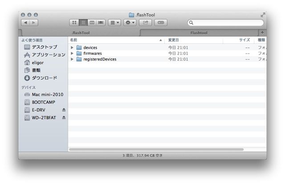Go back with the left arrow button
The image size is (285, 185).
click(25, 23)
